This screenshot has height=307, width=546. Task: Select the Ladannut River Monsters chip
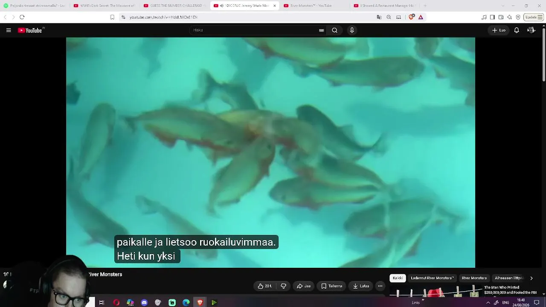(432, 278)
